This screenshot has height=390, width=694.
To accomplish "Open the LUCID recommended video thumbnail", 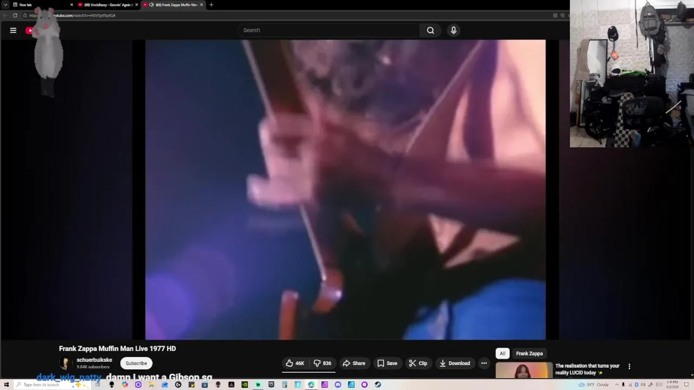I will pyautogui.click(x=524, y=371).
